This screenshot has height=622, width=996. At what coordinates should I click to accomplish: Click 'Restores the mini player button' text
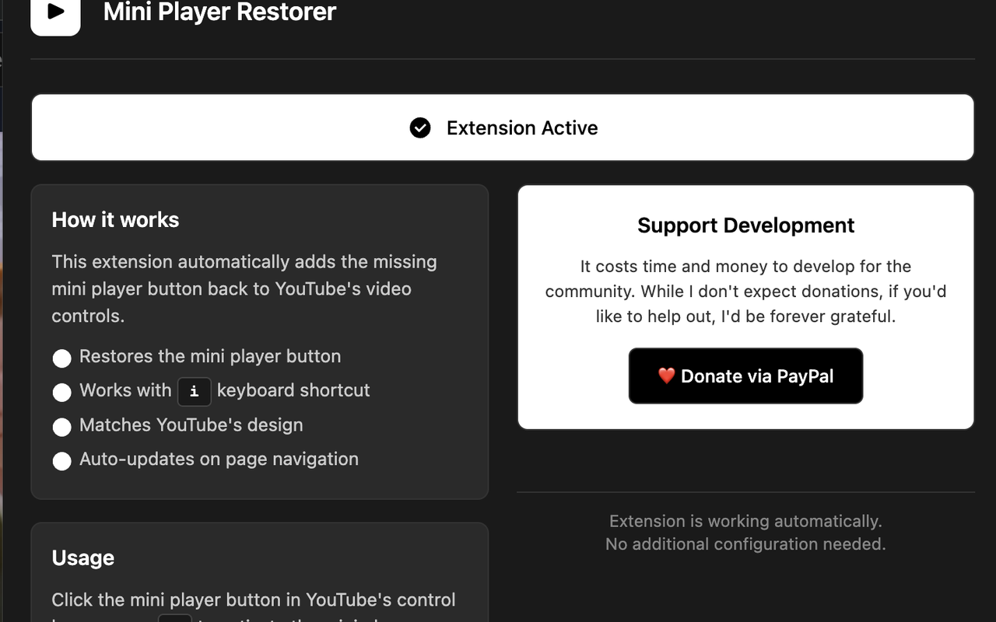(x=210, y=356)
